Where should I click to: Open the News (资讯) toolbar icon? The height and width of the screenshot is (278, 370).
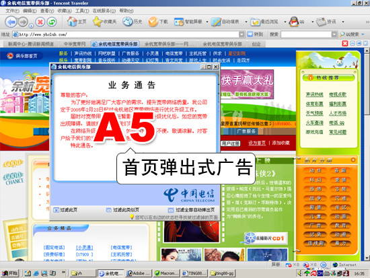coord(326,22)
